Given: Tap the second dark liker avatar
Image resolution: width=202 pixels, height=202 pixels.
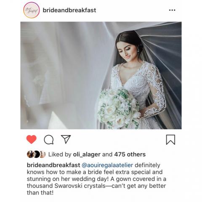Looking at the screenshot, I should click(37, 154).
